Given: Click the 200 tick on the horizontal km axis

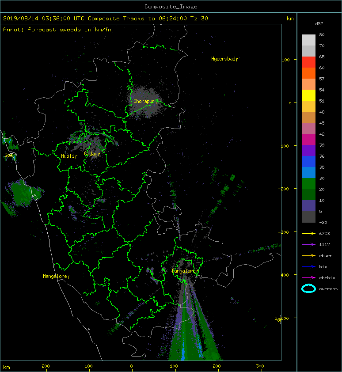Looking at the screenshot, I should click(x=217, y=366).
